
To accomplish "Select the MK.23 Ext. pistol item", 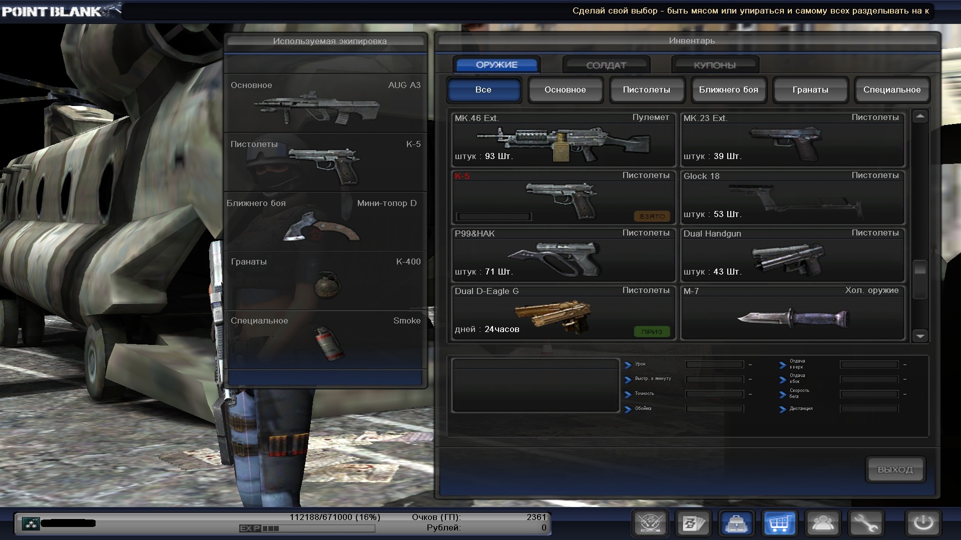I will (x=792, y=139).
